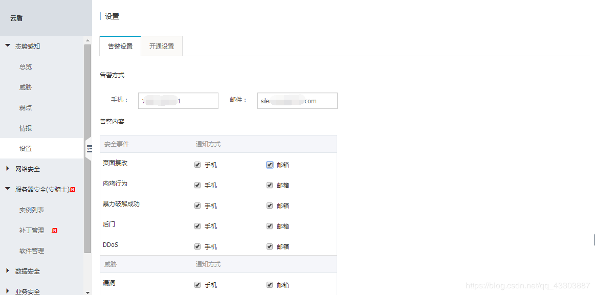Click the new badge beside 补丁管理
Viewport: 595px width, 295px height.
[x=55, y=231]
